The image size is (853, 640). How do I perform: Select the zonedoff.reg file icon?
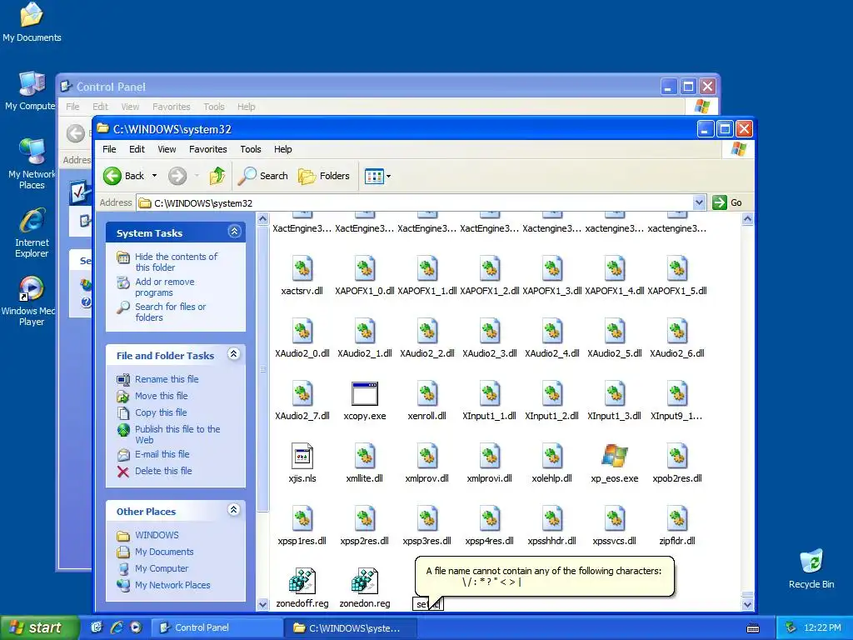pos(302,581)
